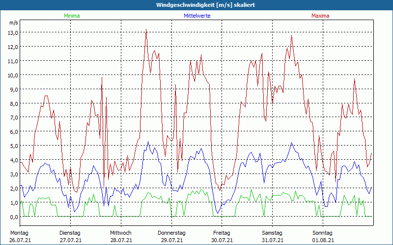
Task: Click the 'Freitag' day label
Action: (222, 233)
